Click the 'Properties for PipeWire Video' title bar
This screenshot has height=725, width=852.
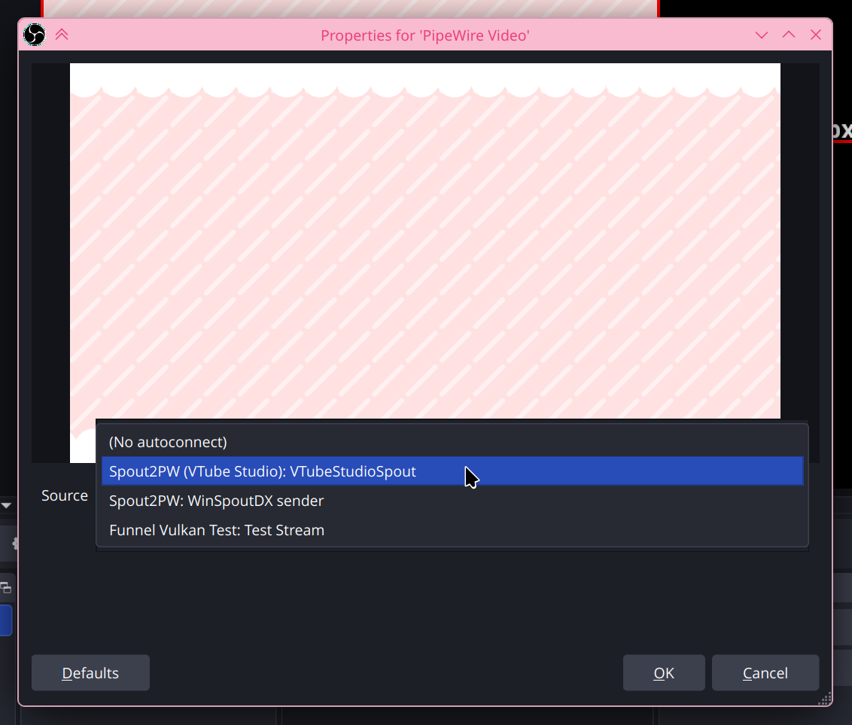click(425, 35)
